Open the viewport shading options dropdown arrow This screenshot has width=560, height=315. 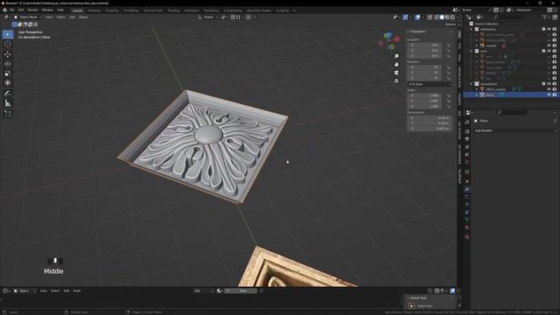coord(458,17)
